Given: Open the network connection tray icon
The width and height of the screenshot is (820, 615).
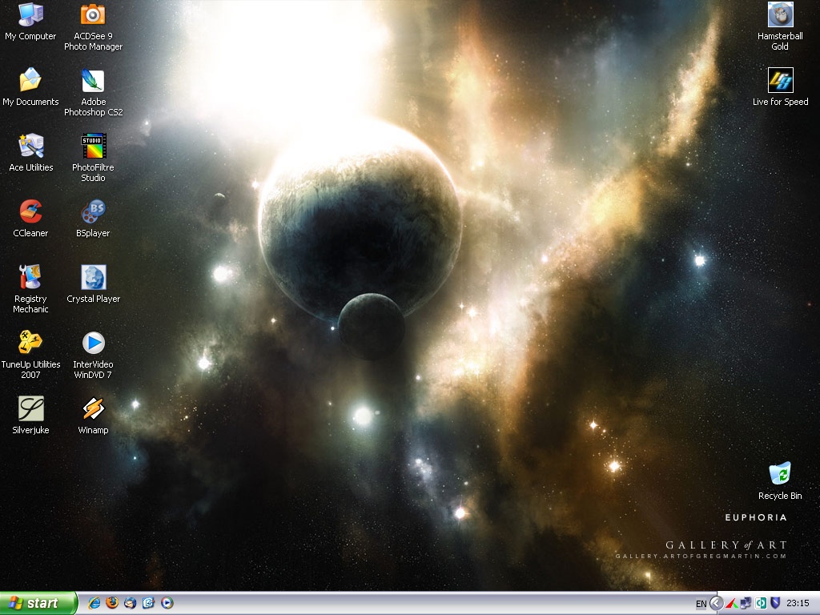Looking at the screenshot, I should tap(746, 604).
